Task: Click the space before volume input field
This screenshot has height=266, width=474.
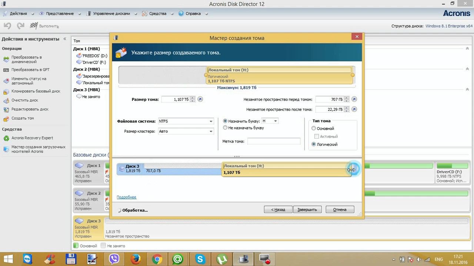Action: coord(329,99)
